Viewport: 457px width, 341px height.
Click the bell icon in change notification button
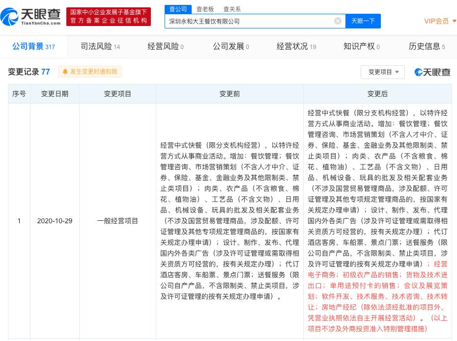coord(65,72)
